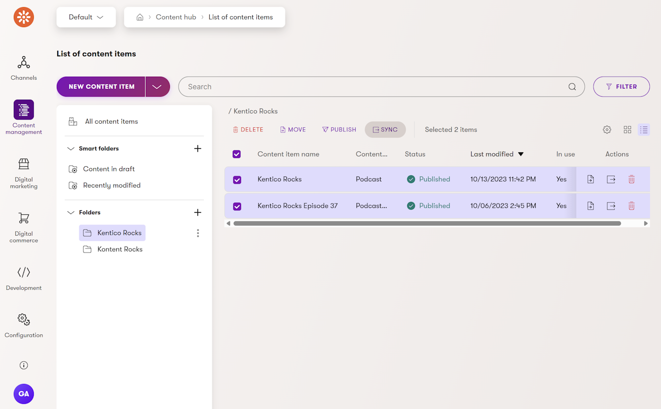This screenshot has width=661, height=409.
Task: Click the scrollbar left arrow
Action: click(x=228, y=223)
